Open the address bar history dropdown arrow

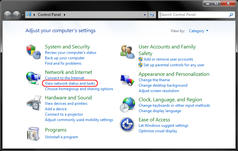(x=145, y=15)
